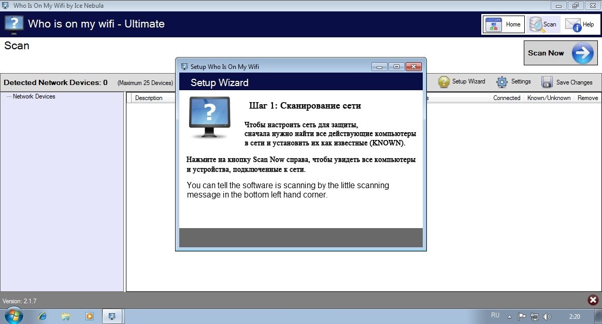Sort by the Description column header
Image resolution: width=602 pixels, height=324 pixels.
click(x=149, y=98)
